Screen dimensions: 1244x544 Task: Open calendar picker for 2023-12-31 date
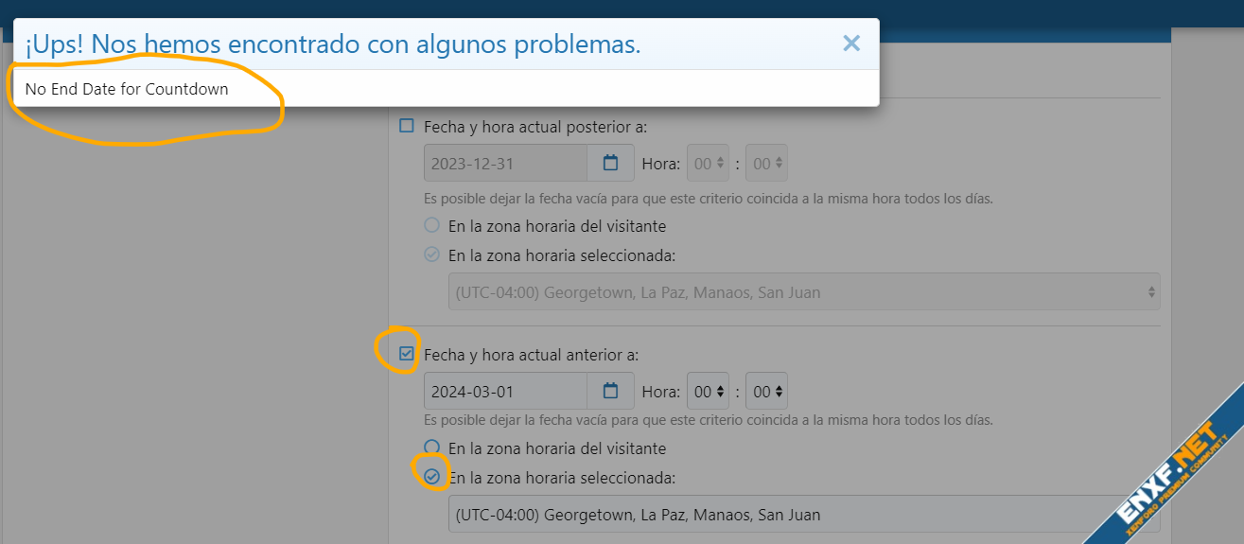coord(610,163)
